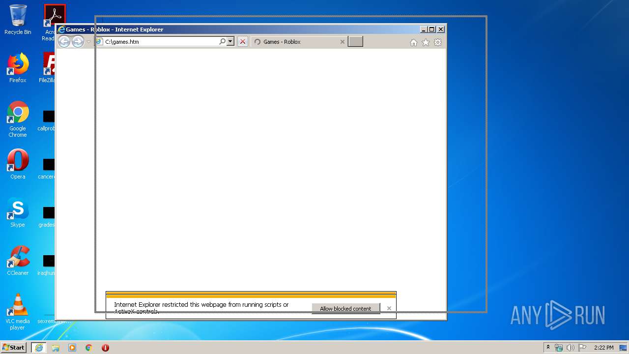629x354 pixels.
Task: Launch CCleaner desktop shortcut
Action: tap(18, 261)
